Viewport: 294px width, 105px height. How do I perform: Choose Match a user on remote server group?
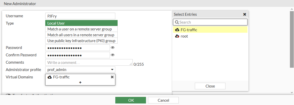coord(81,29)
